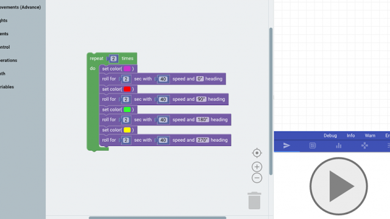Zoom in with the plus icon
Image resolution: width=390 pixels, height=219 pixels.
coord(257,167)
